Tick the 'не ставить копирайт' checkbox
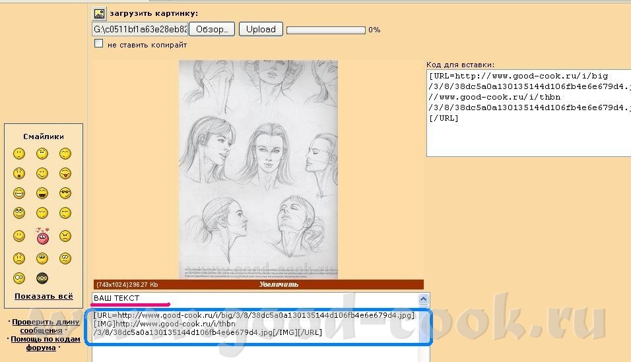 98,44
